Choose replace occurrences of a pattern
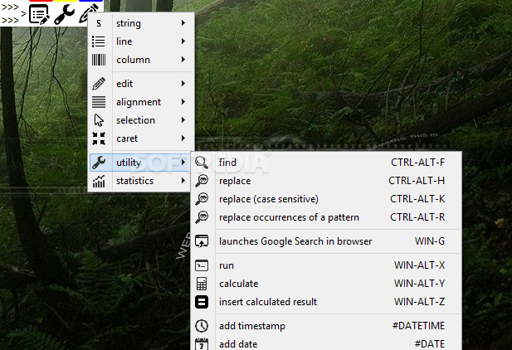This screenshot has width=512, height=350. (326, 217)
